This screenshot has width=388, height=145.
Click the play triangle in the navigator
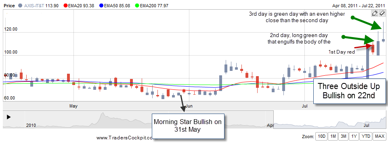8,117
